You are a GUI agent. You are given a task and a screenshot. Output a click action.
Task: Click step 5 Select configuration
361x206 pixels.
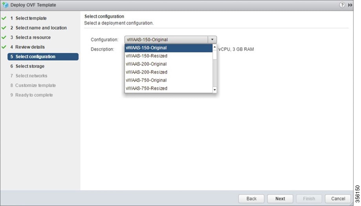pyautogui.click(x=43, y=57)
